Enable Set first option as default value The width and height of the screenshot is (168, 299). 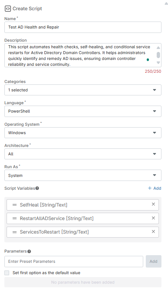7,273
